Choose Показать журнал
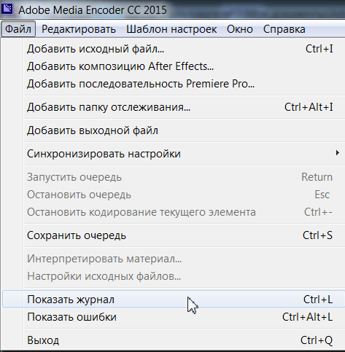345x352 pixels. pos(174,300)
